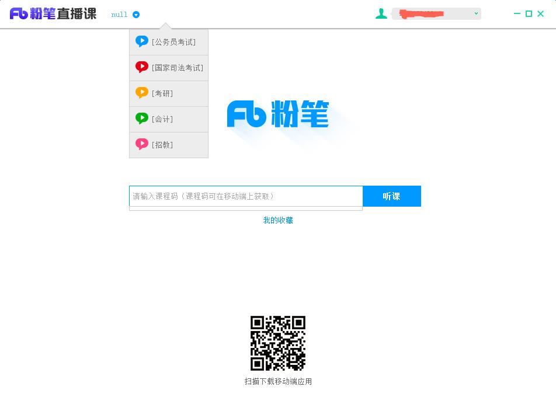Click the green user avatar icon
Image resolution: width=556 pixels, height=404 pixels.
click(x=381, y=13)
